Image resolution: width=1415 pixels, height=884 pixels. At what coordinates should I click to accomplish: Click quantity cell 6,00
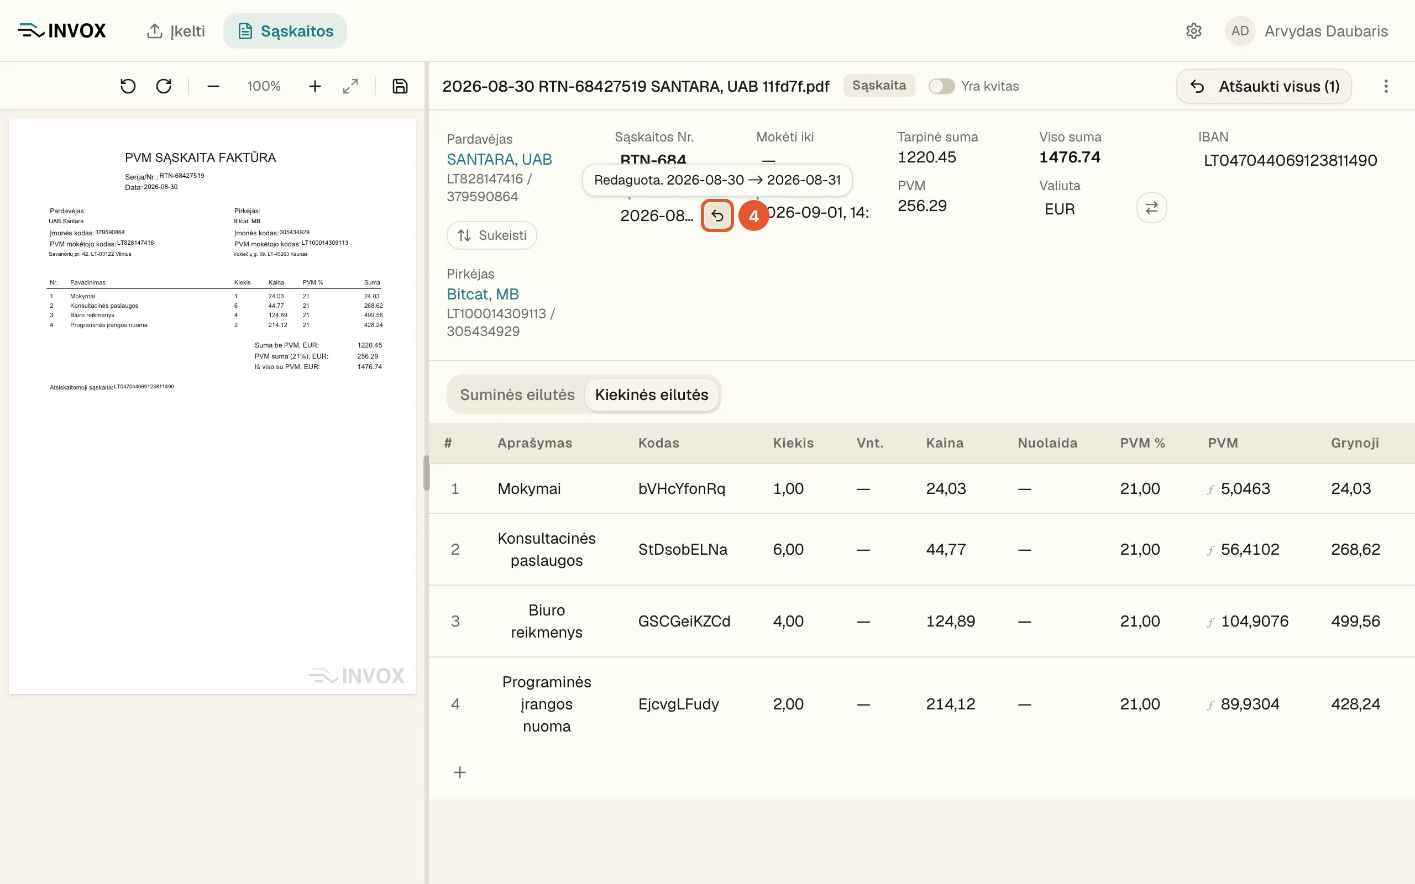[x=788, y=549]
